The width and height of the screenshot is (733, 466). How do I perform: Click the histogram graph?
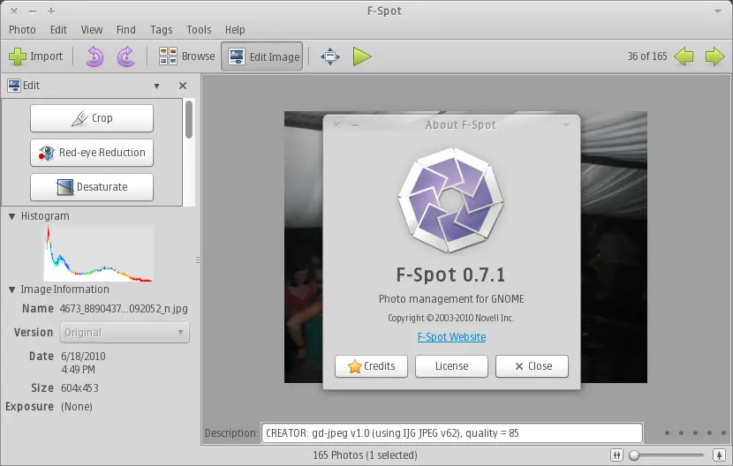point(98,254)
